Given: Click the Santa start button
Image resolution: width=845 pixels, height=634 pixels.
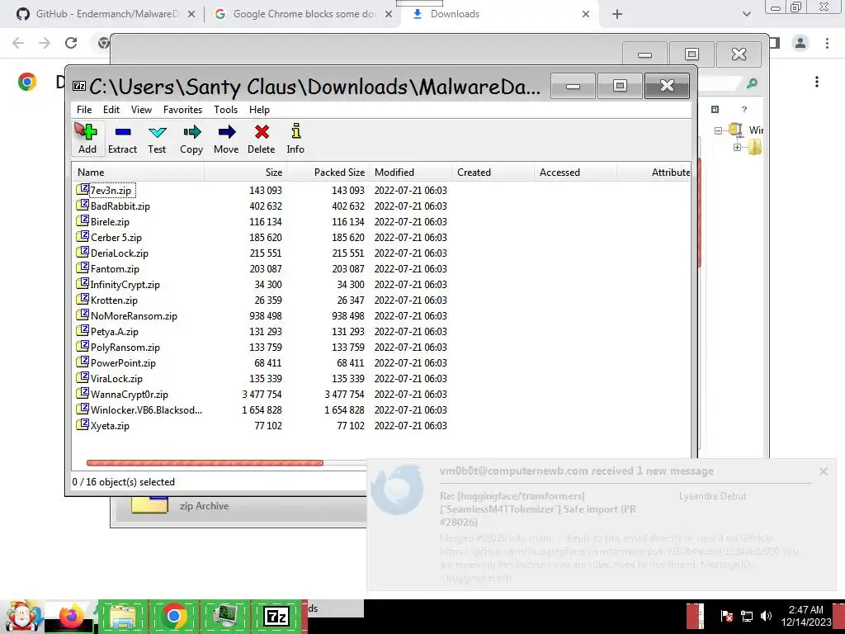Looking at the screenshot, I should [22, 616].
